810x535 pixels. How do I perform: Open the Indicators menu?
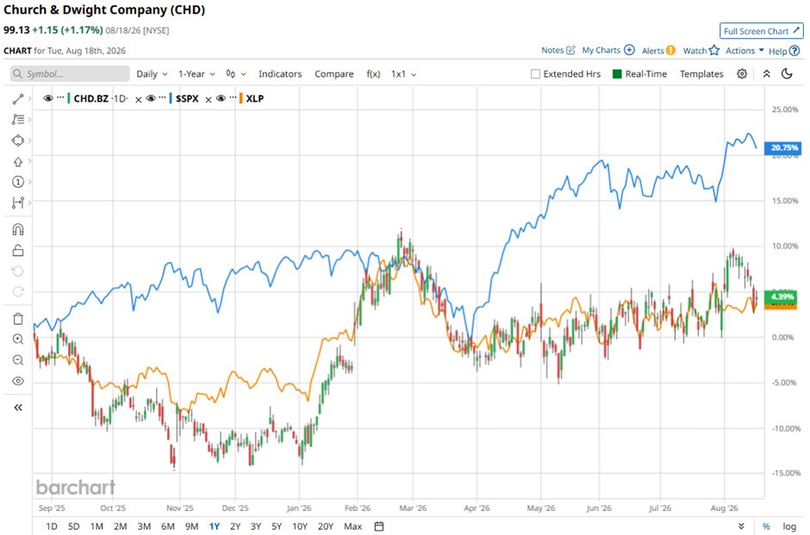[x=280, y=74]
